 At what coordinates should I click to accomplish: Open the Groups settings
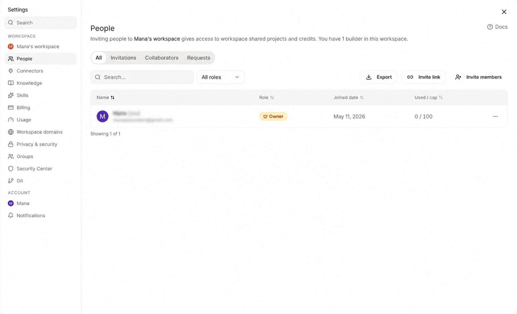[x=41, y=156]
